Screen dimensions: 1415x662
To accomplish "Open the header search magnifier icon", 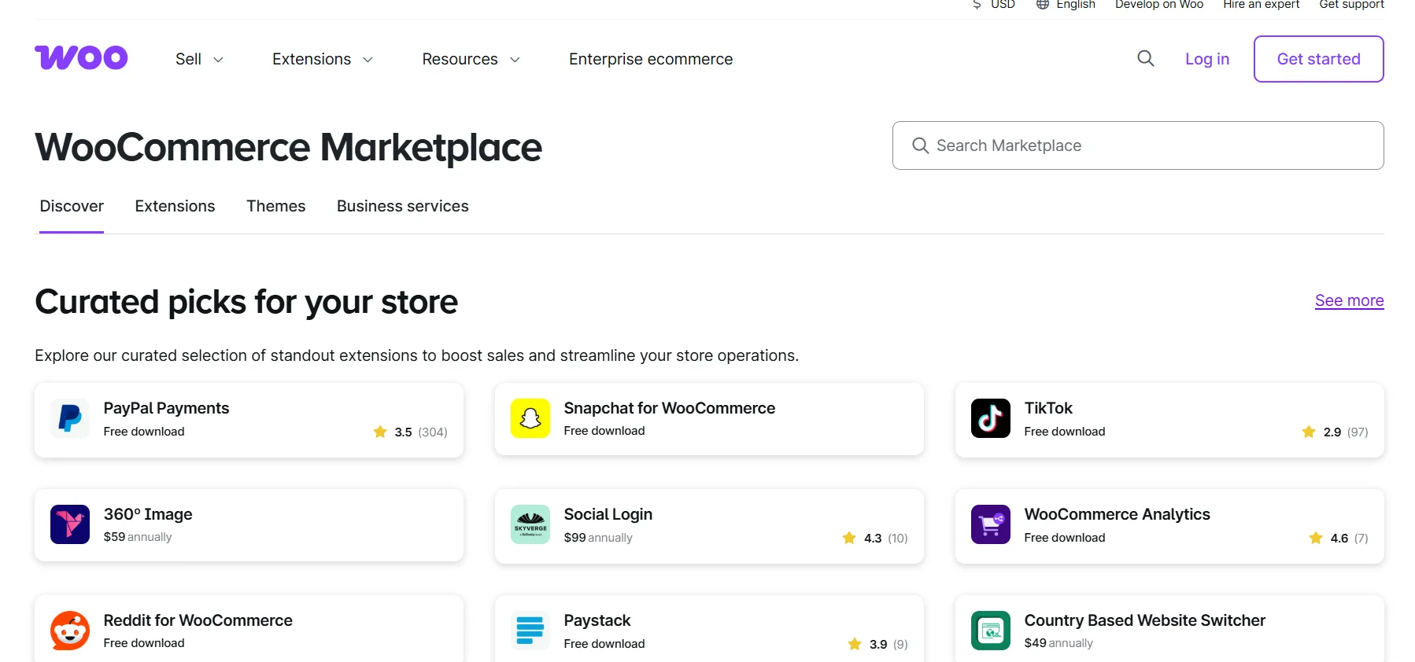I will [1146, 59].
